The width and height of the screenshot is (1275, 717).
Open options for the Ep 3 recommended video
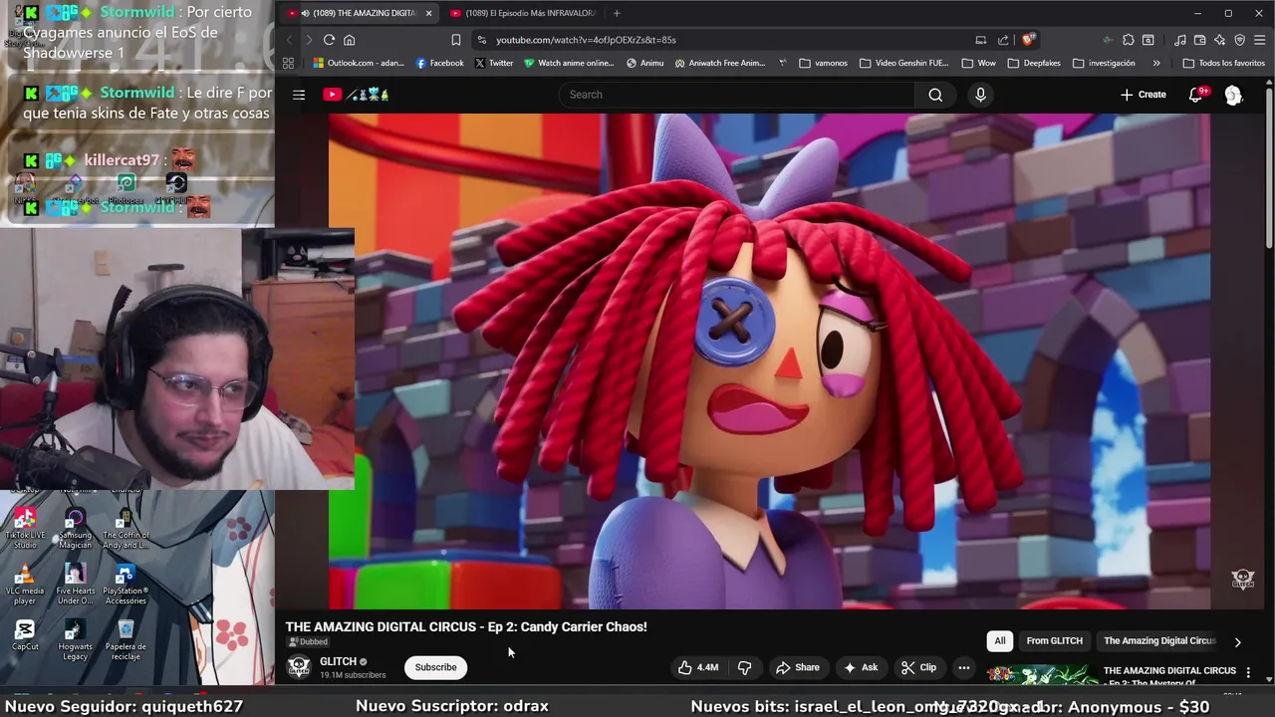(x=1248, y=673)
